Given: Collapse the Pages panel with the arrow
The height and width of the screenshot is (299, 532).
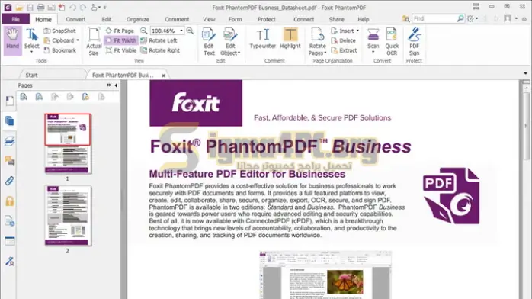Looking at the screenshot, I should coord(116,85).
